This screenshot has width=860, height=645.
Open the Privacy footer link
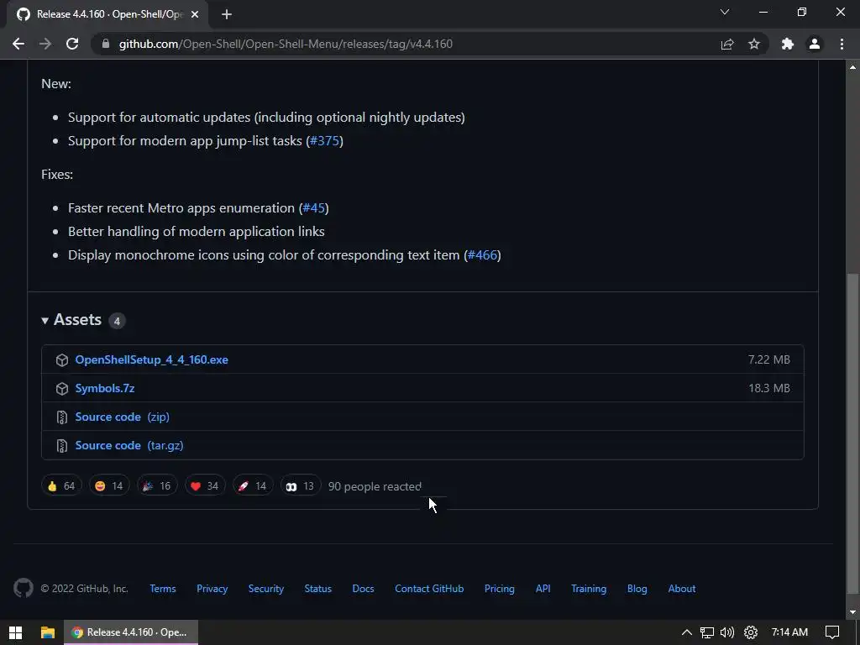[x=212, y=589]
